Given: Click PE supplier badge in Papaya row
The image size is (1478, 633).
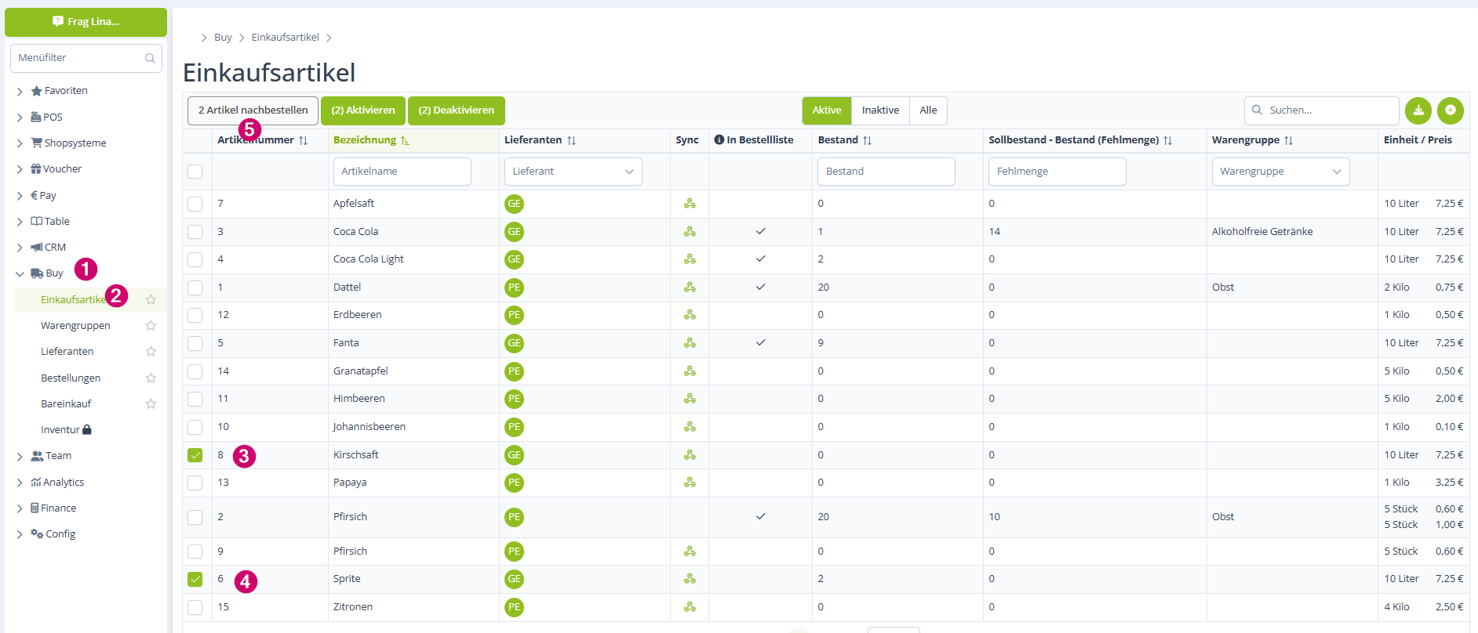Looking at the screenshot, I should [514, 483].
